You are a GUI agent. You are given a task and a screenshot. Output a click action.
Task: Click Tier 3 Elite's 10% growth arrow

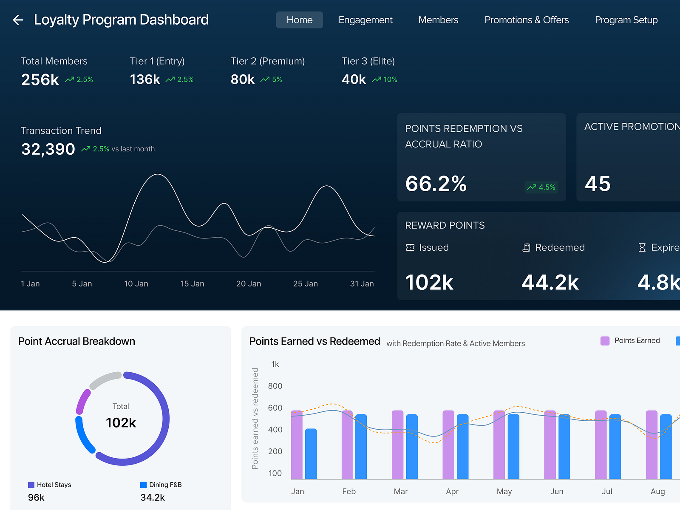(376, 79)
